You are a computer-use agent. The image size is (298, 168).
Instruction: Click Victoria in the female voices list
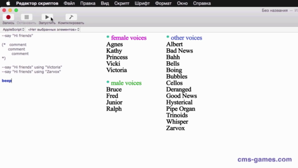(x=116, y=70)
